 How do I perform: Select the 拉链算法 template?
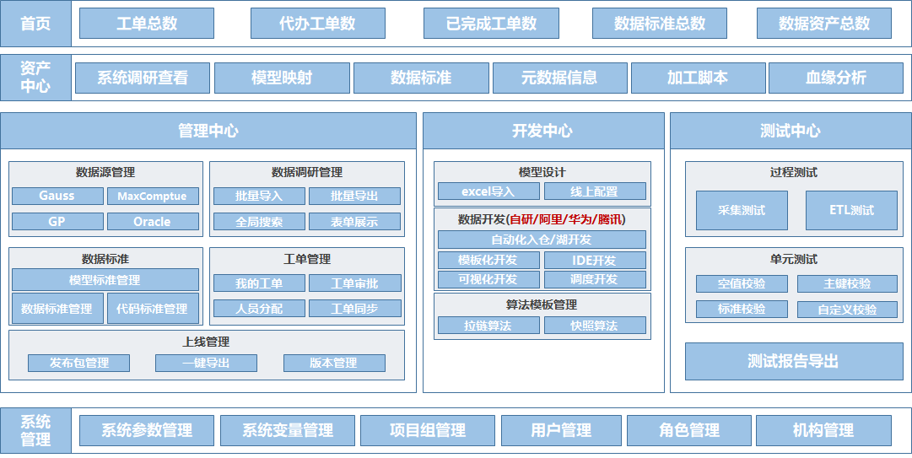488,326
